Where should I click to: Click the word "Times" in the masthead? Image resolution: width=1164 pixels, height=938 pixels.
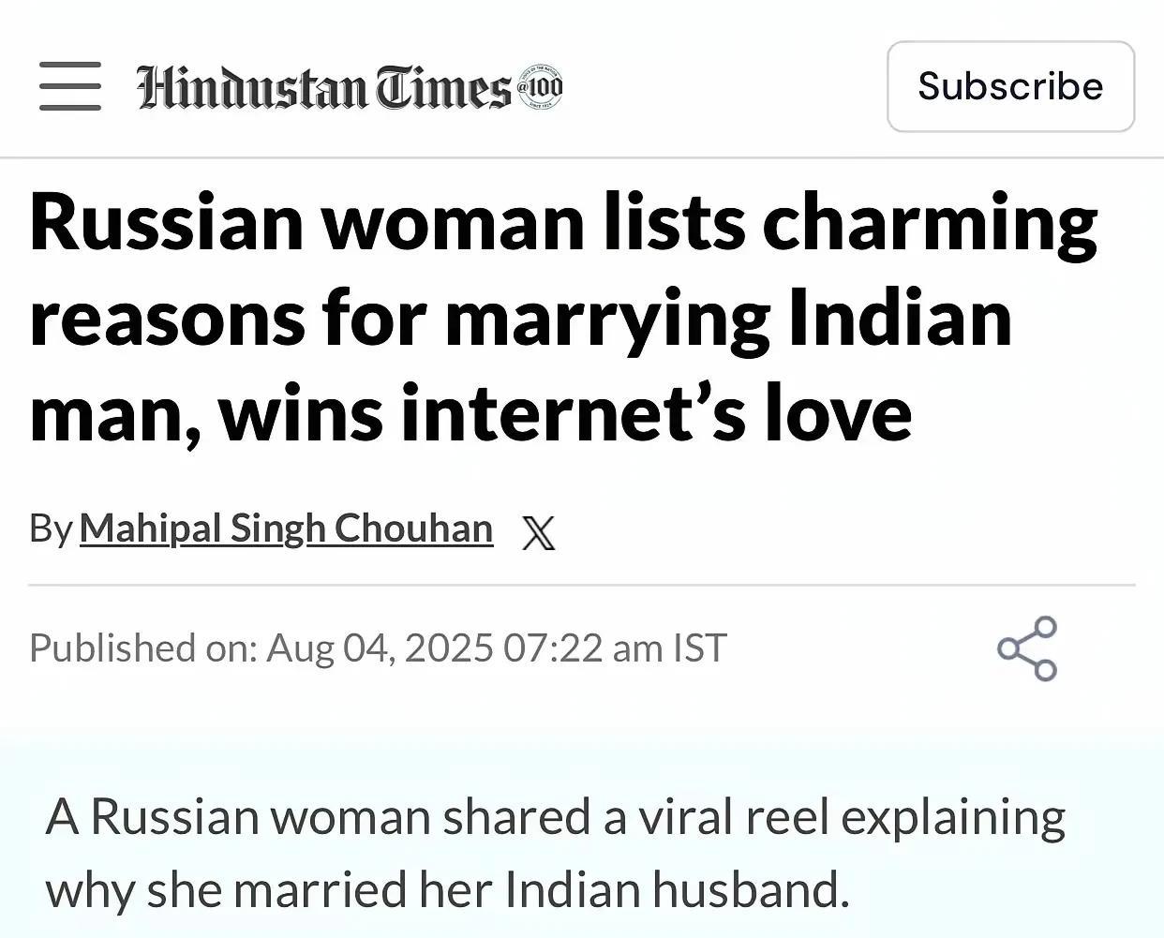[x=443, y=88]
